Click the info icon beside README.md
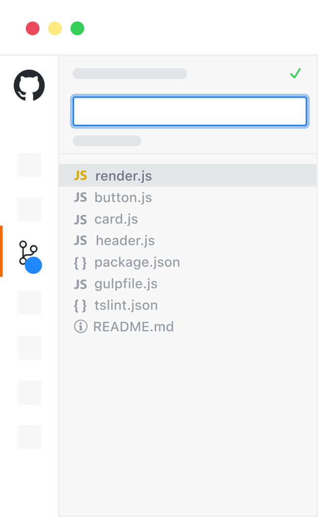318x517 pixels. (80, 327)
